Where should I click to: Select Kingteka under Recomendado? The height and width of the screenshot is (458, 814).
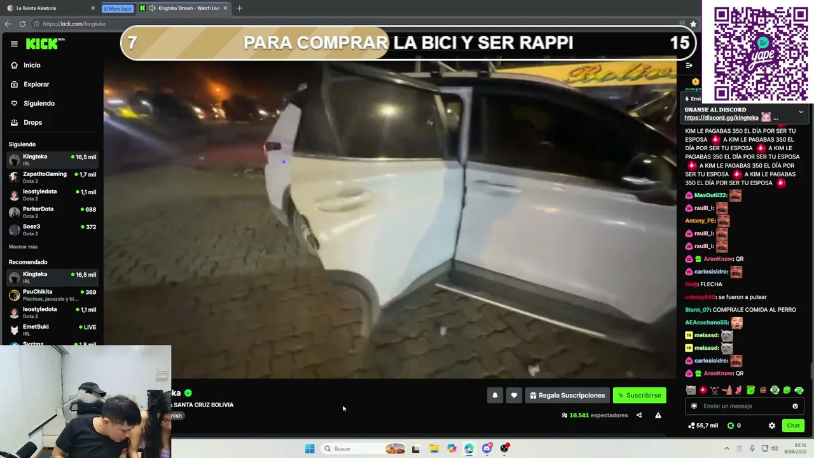(x=52, y=277)
